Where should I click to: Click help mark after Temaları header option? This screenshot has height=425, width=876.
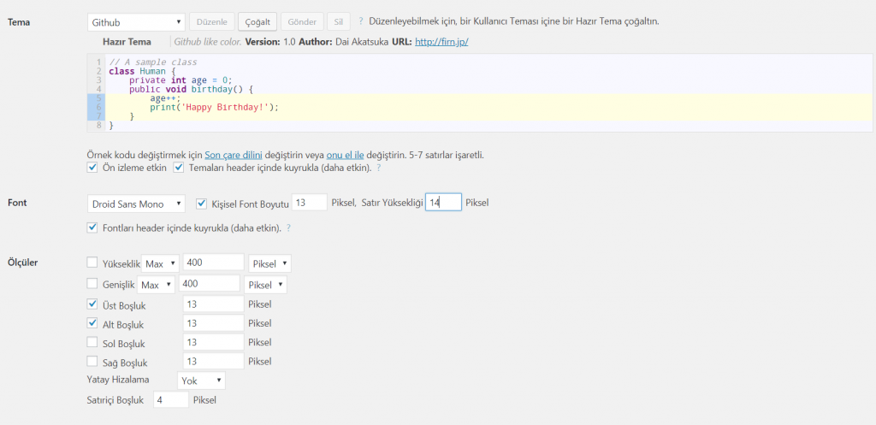pyautogui.click(x=379, y=168)
